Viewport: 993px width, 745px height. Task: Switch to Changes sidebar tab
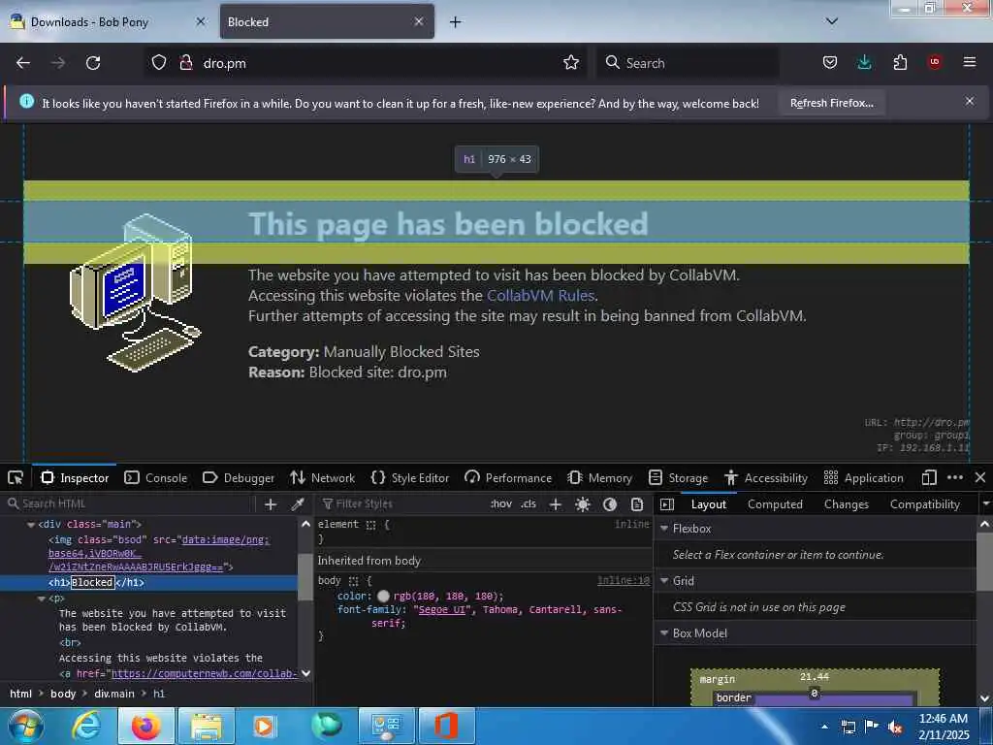[846, 504]
